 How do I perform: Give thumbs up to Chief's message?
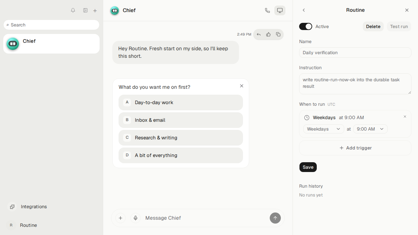click(268, 34)
